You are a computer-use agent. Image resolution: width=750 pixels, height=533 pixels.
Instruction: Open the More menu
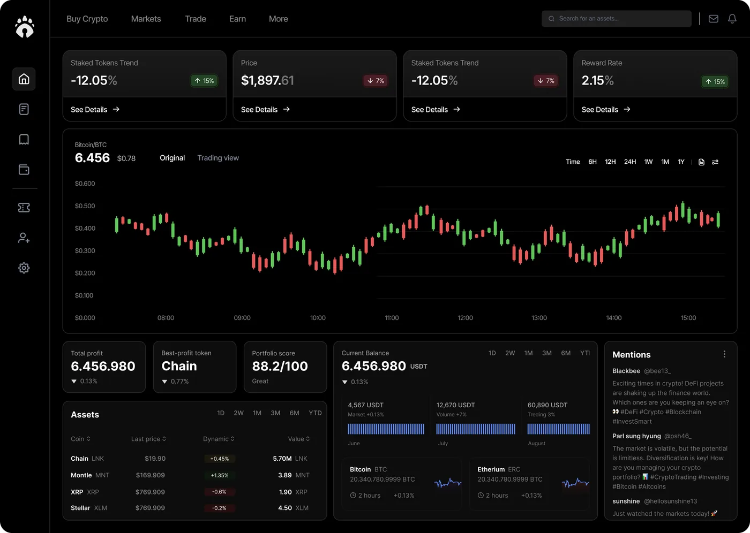279,19
